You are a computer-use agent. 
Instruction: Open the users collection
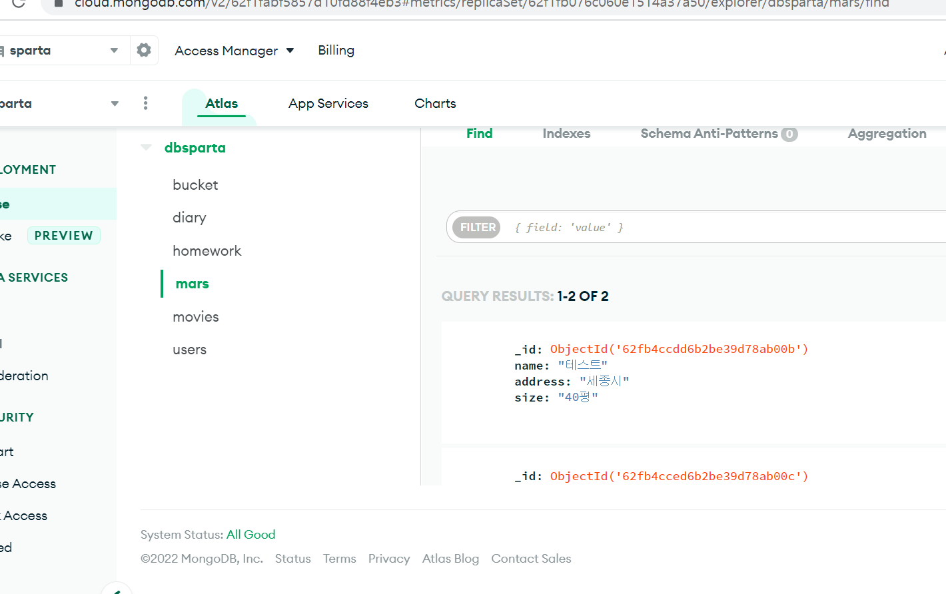coord(189,350)
